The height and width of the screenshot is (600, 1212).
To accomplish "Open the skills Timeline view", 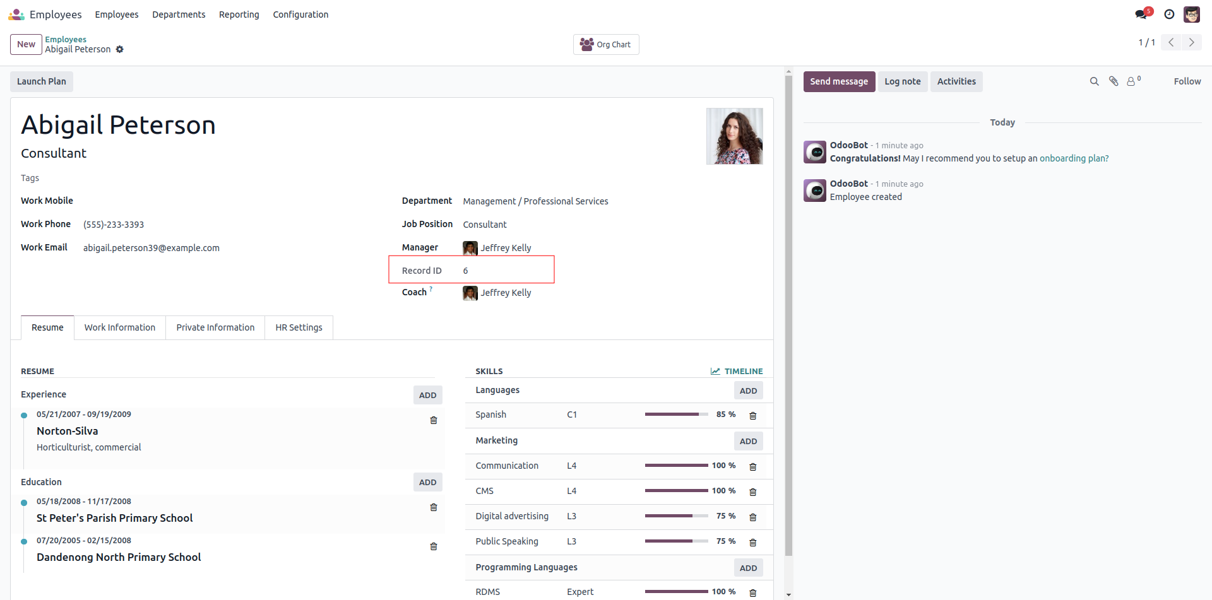I will [x=737, y=371].
